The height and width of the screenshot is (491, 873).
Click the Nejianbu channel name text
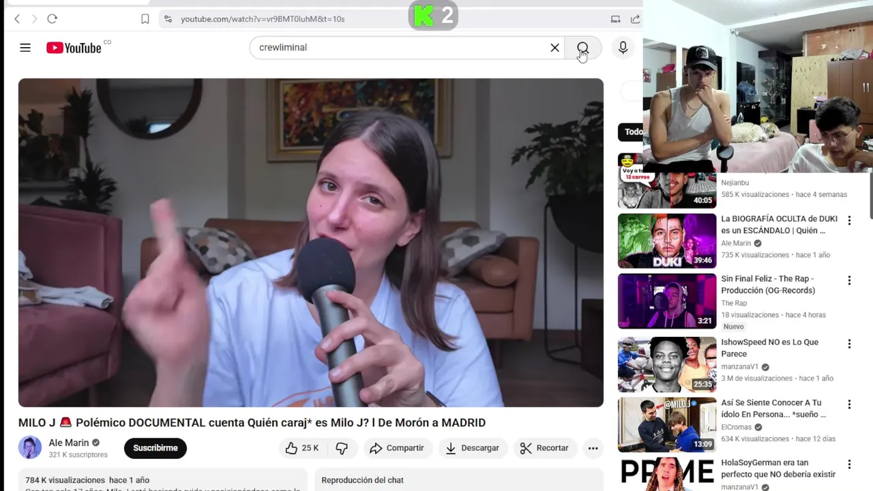click(x=735, y=183)
